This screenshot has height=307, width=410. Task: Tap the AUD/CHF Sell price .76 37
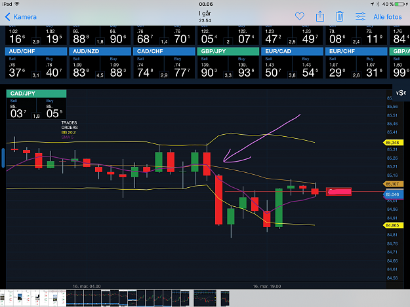click(17, 70)
